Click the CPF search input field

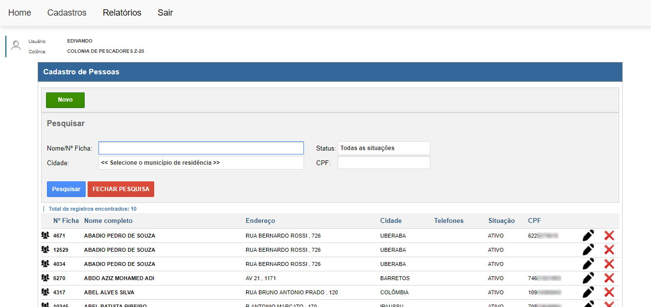(384, 163)
